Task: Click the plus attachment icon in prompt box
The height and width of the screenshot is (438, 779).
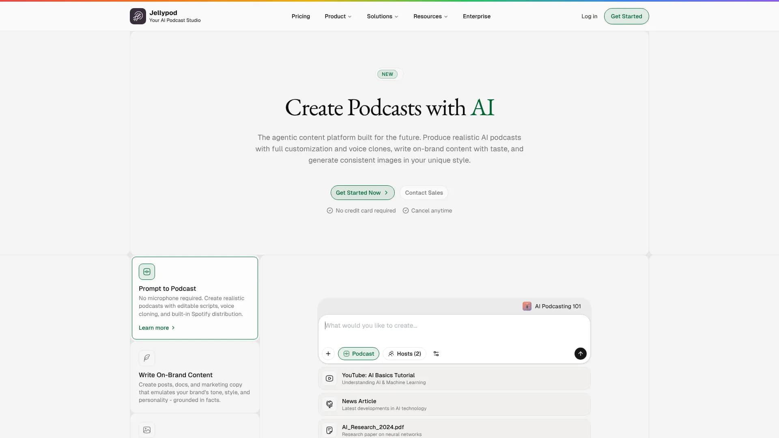Action: click(328, 354)
